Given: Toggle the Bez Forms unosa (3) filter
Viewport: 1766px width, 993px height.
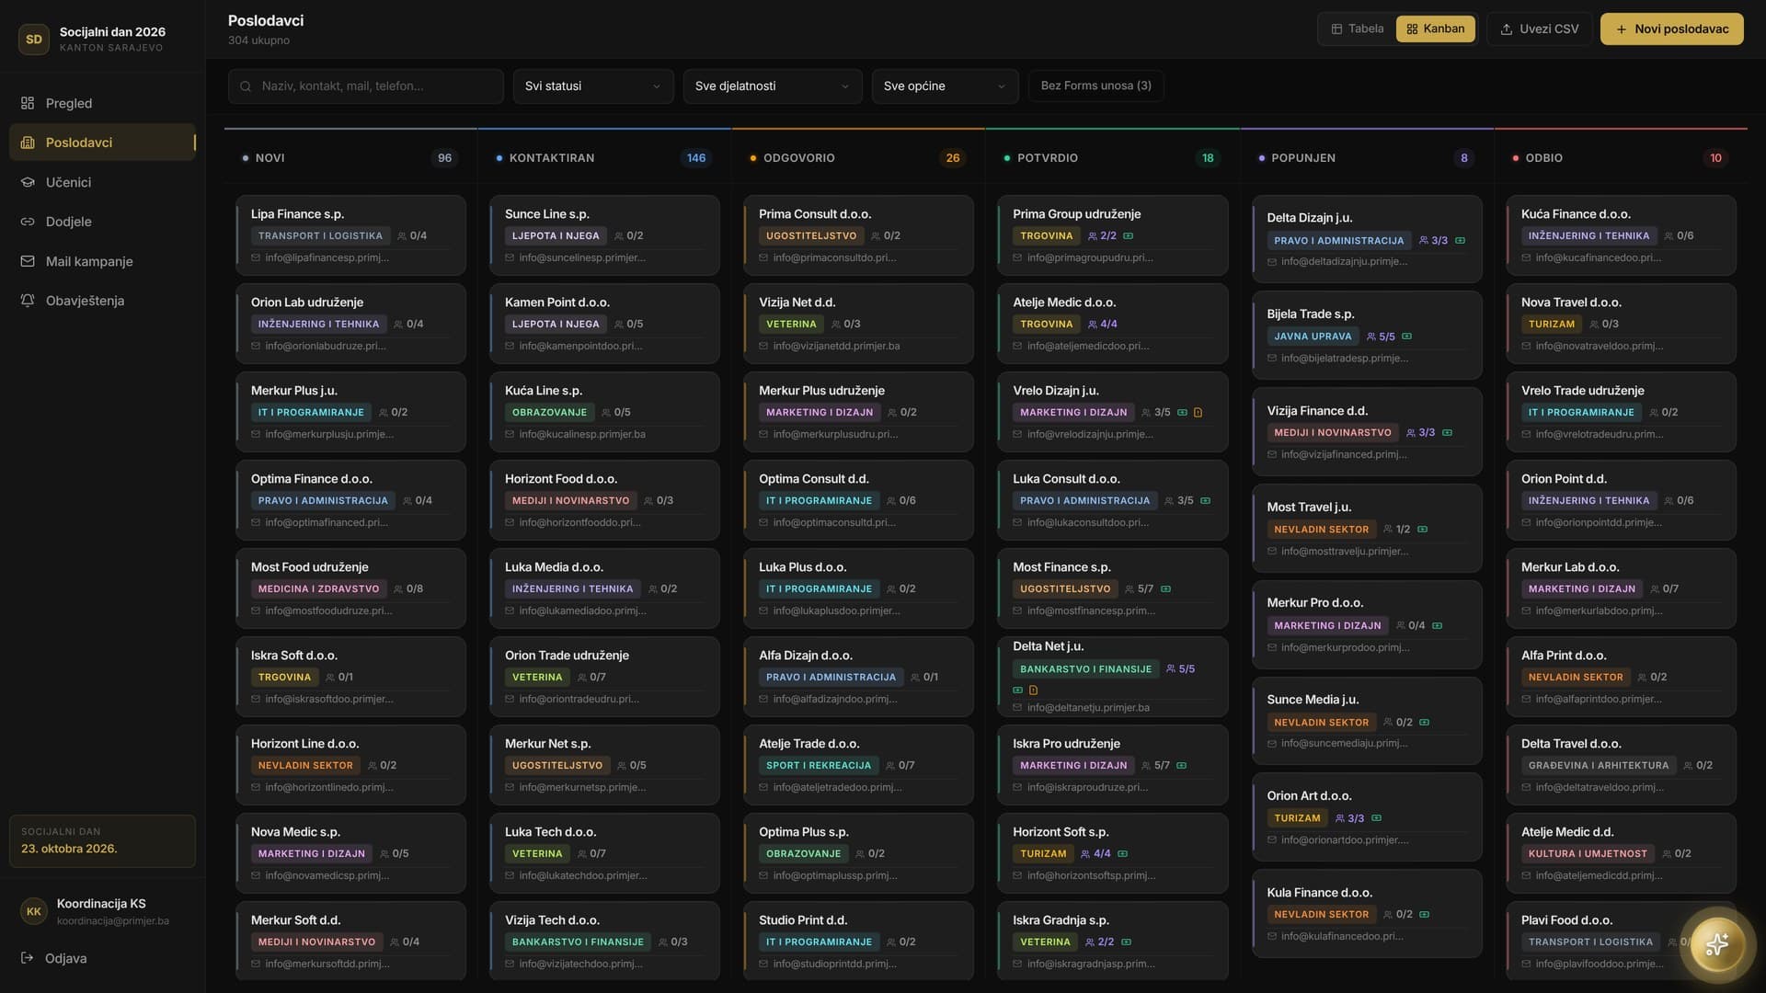Looking at the screenshot, I should 1096,86.
